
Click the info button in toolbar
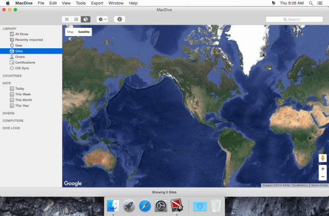(120, 19)
